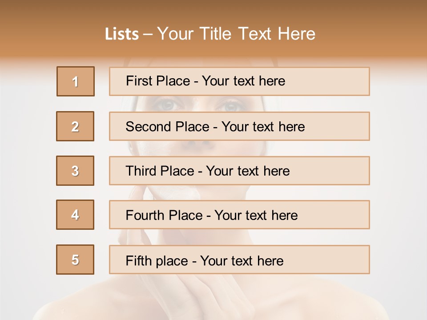Click the woman's left-side eye in background
This screenshot has height=320, width=427.
pyautogui.click(x=167, y=105)
